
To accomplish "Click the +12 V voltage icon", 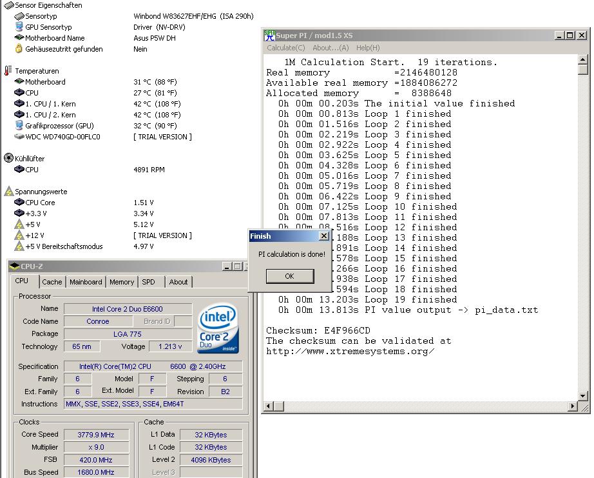I will tap(19, 235).
